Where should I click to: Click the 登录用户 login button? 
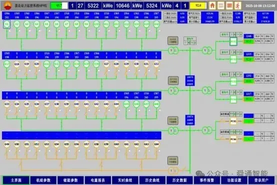tap(261, 180)
